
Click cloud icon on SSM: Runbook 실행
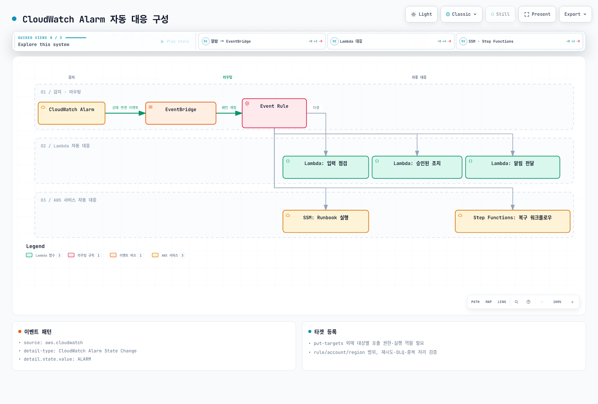tap(288, 215)
